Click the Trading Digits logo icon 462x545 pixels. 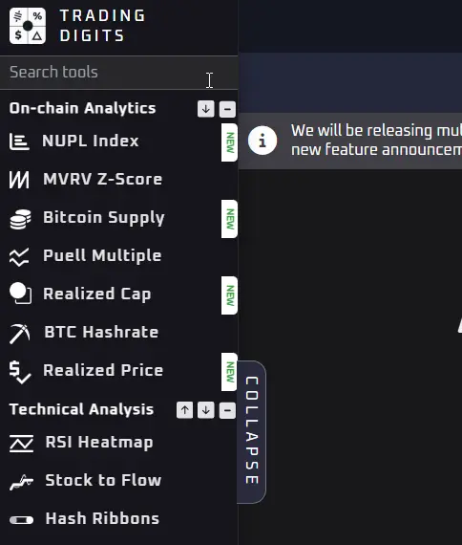28,26
